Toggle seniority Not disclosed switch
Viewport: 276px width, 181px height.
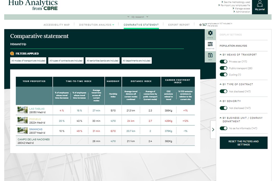coord(223,108)
